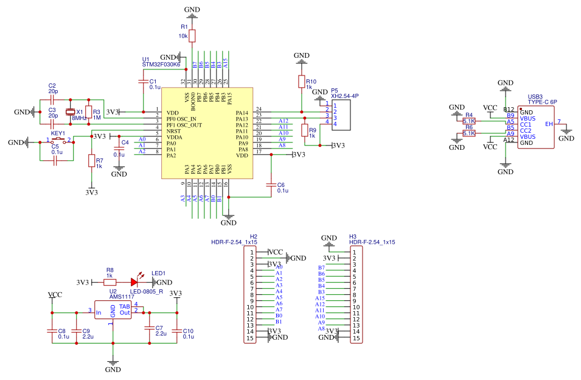Click the red LED1 diode symbol
Viewport: 581px width, 380px height.
click(134, 283)
